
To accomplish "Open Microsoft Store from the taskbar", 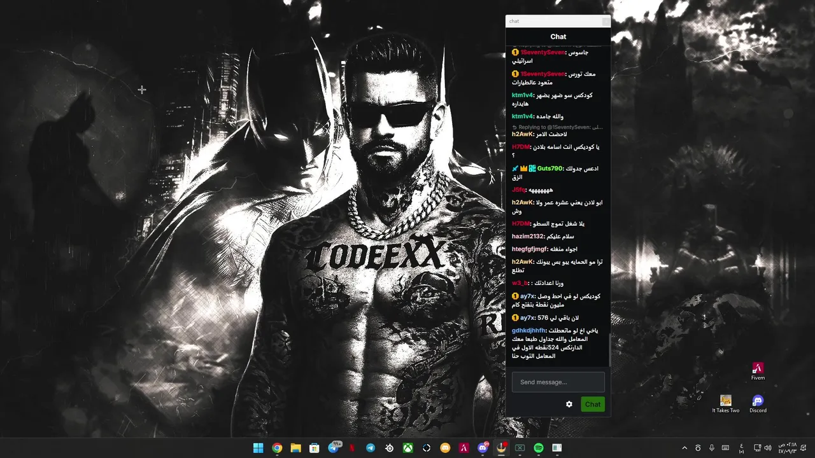I will (x=314, y=448).
